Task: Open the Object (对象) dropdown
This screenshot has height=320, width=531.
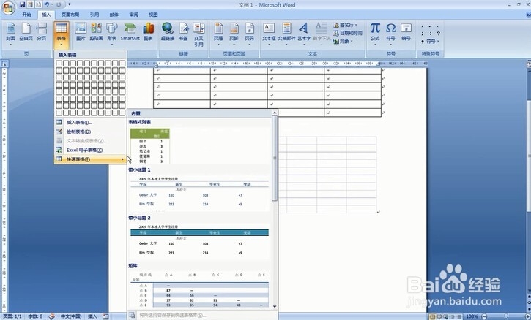Action: pos(343,41)
